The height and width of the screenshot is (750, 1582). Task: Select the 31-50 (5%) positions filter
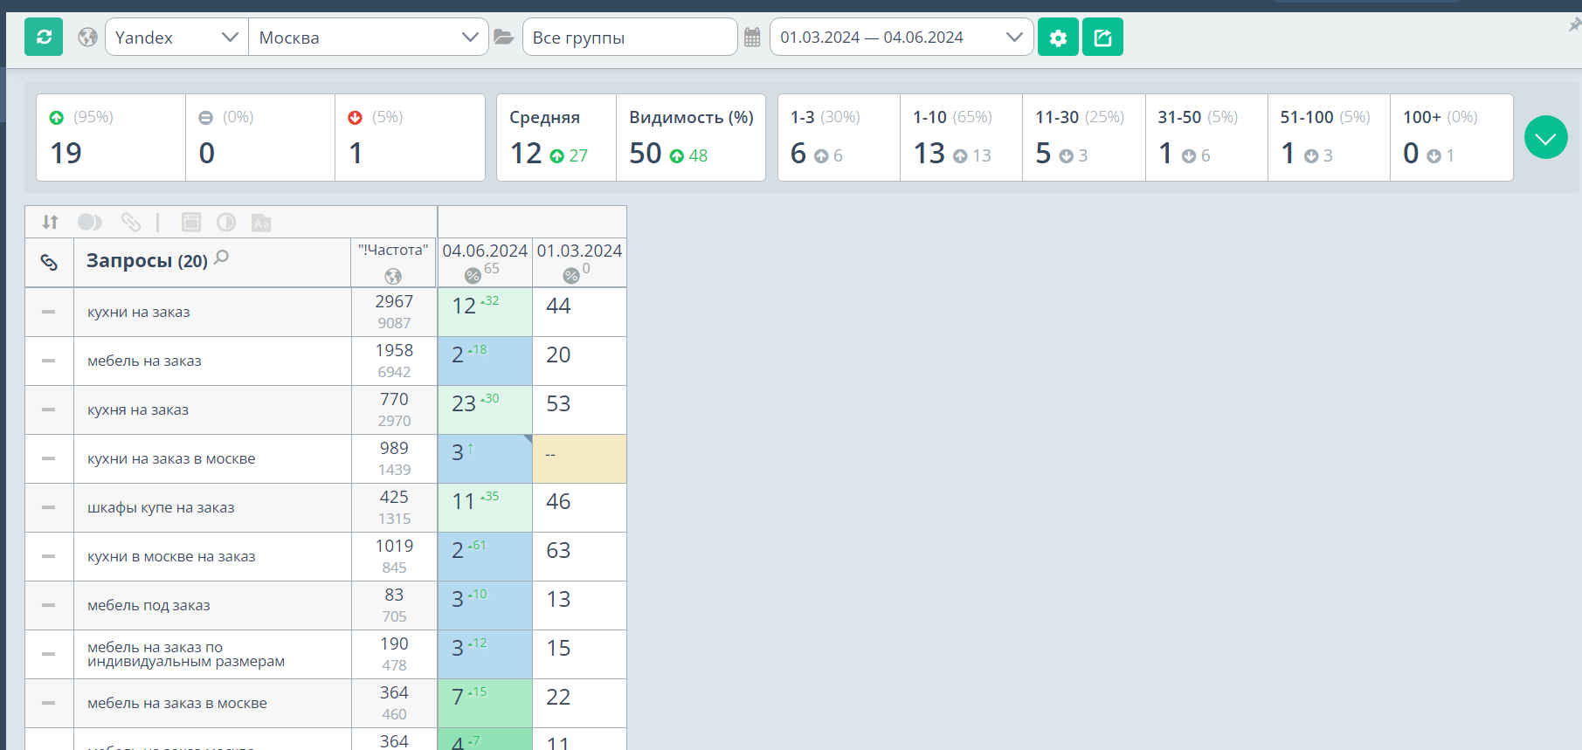point(1206,137)
